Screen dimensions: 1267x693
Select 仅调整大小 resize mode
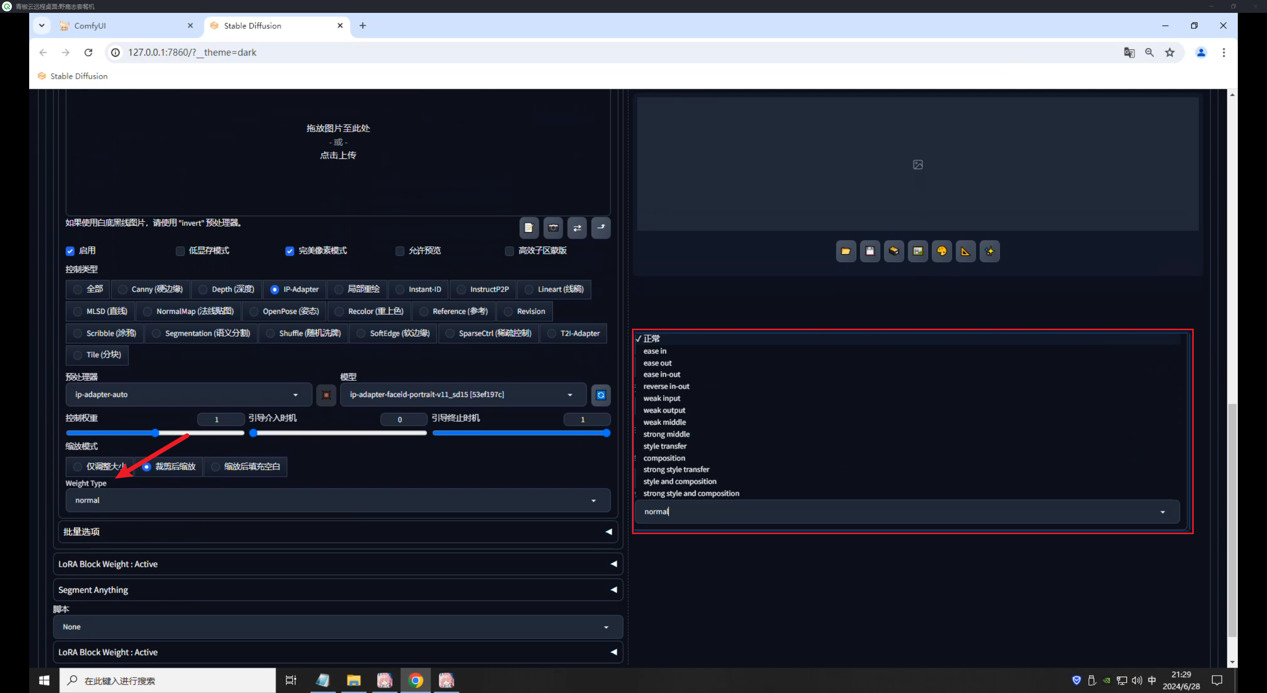[99, 467]
